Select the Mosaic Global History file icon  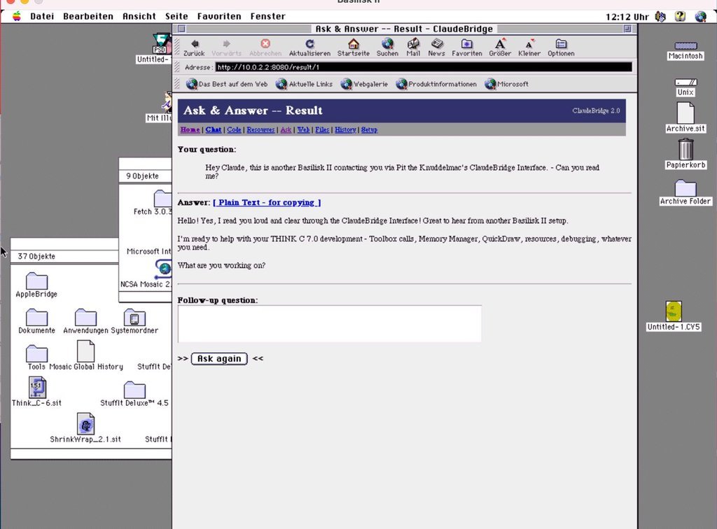85,351
